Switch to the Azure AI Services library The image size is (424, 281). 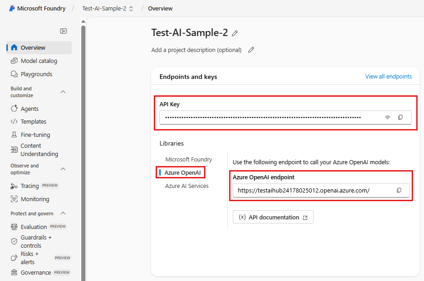click(187, 186)
